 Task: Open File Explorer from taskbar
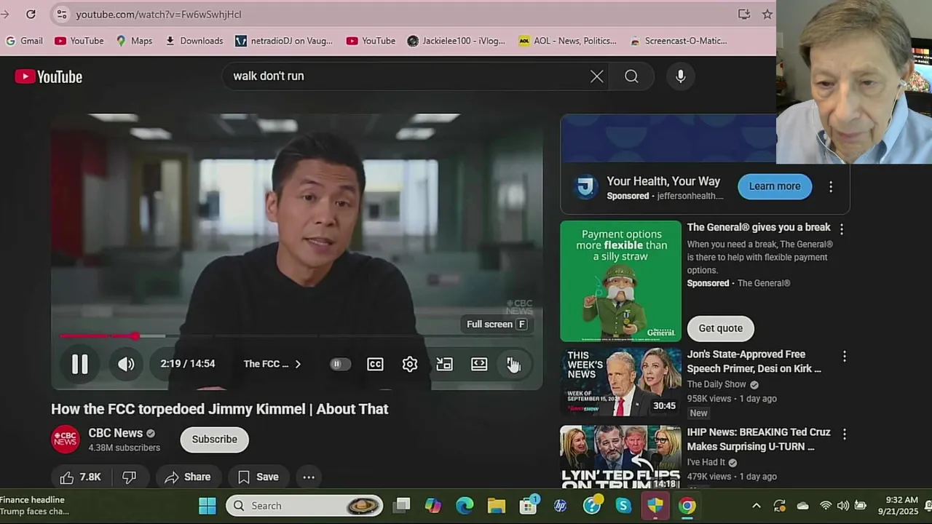tap(497, 506)
